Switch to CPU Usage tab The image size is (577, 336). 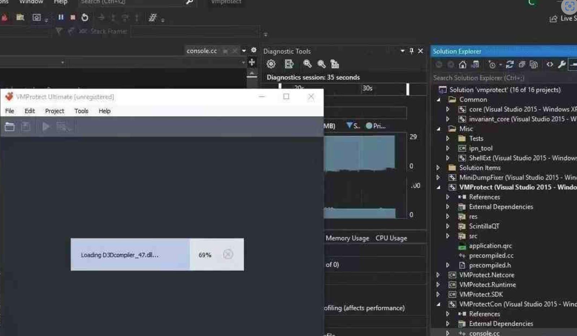pyautogui.click(x=391, y=238)
